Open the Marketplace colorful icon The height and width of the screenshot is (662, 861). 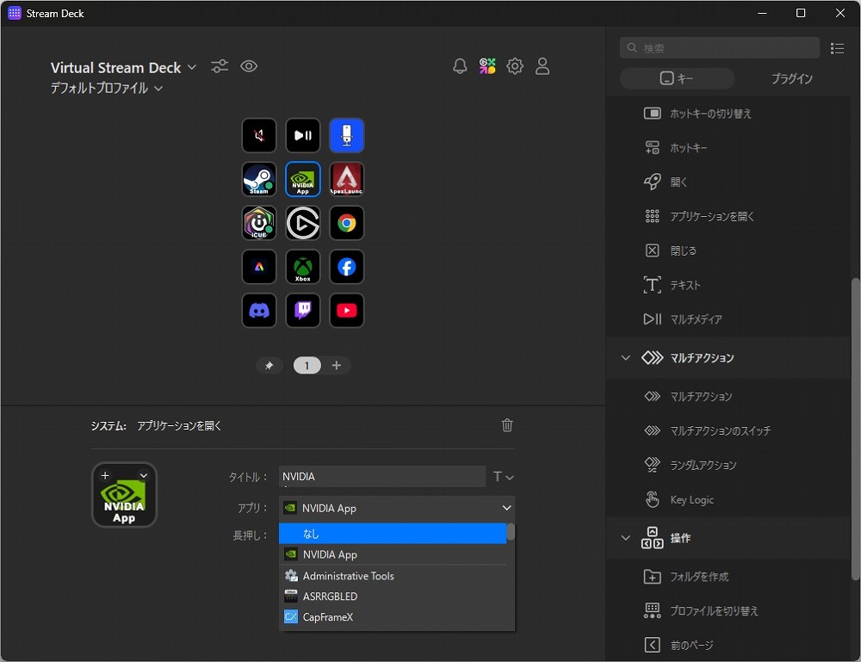point(487,66)
